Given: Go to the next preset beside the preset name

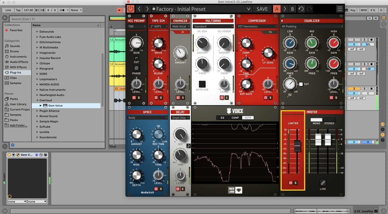Looking at the screenshot, I should (147, 9).
